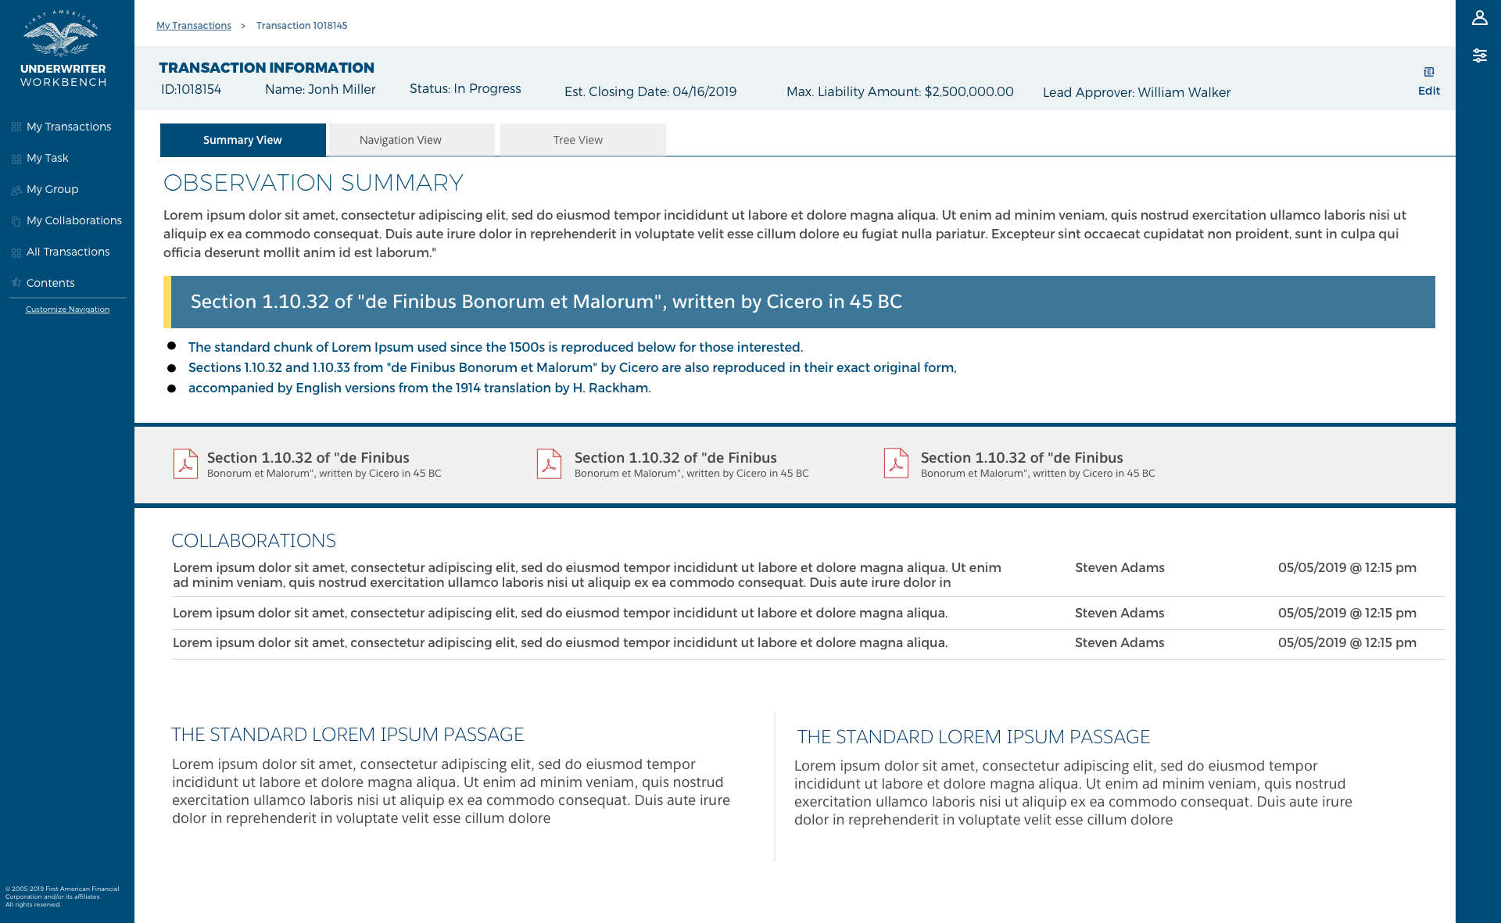Screen dimensions: 1501x923
Task: Open the second PDF document icon
Action: 549,463
